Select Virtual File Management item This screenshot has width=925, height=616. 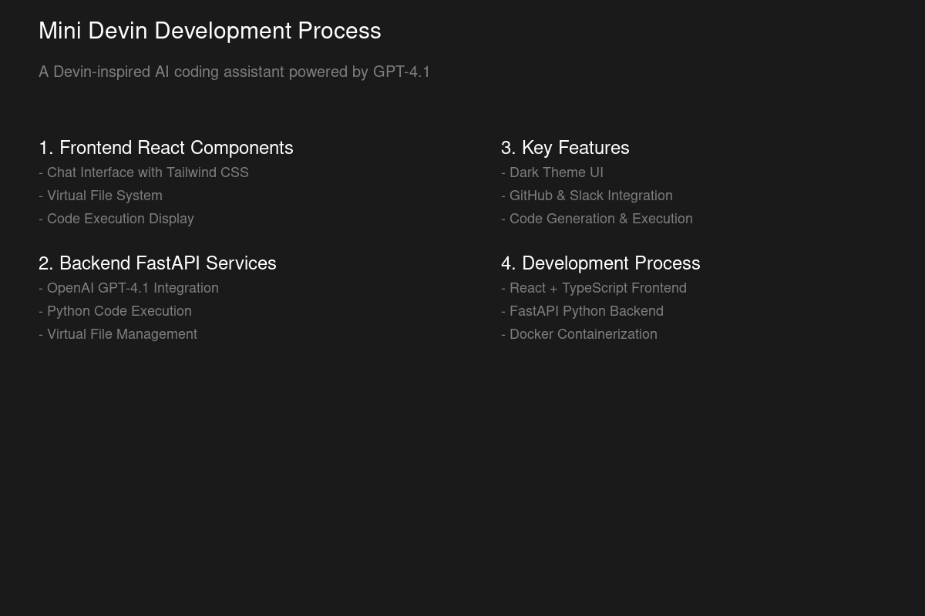(118, 334)
